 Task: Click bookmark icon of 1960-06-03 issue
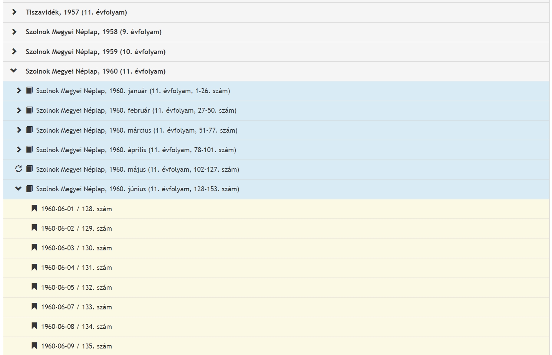34,247
